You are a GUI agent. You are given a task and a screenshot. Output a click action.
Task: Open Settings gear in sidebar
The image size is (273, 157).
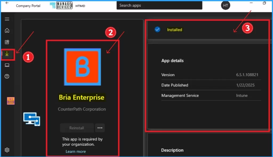7,150
